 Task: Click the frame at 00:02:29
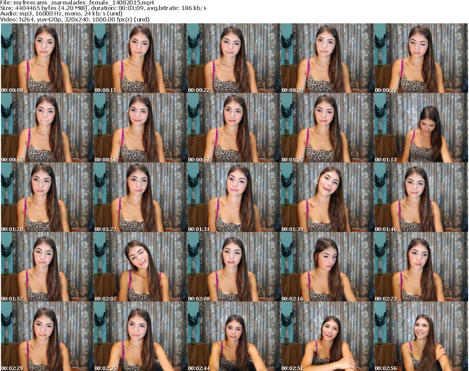pos(47,336)
